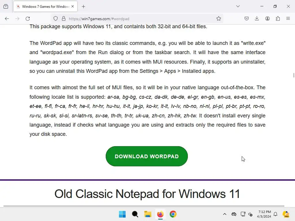Restore down the Firefox window
This screenshot has height=221, width=295.
tap(275, 6)
